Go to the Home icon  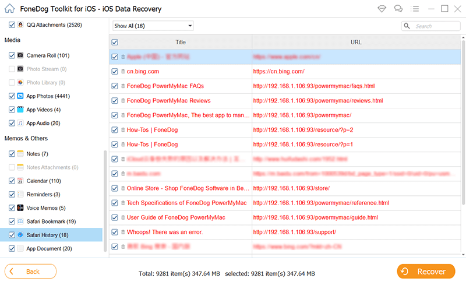pyautogui.click(x=9, y=8)
